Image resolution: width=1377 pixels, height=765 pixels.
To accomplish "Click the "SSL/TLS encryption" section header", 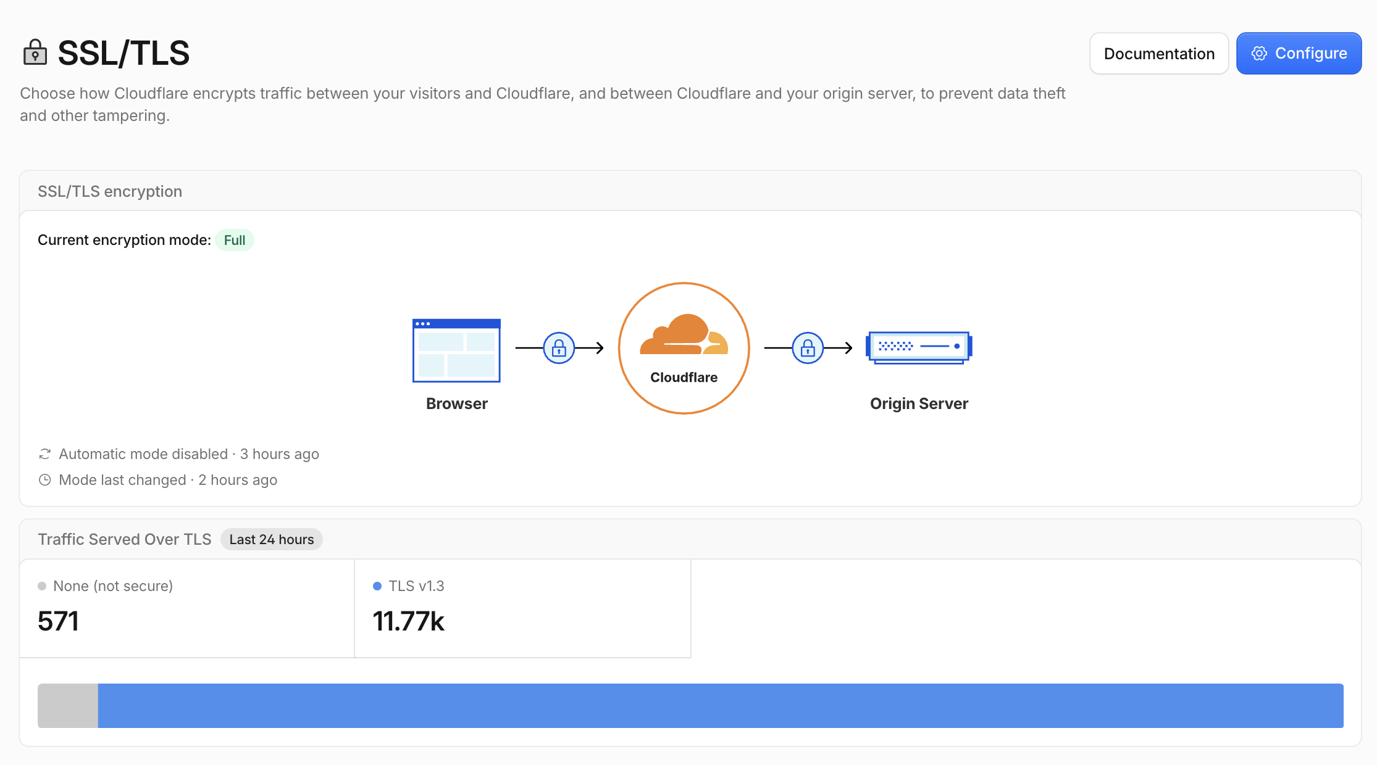I will coord(110,191).
